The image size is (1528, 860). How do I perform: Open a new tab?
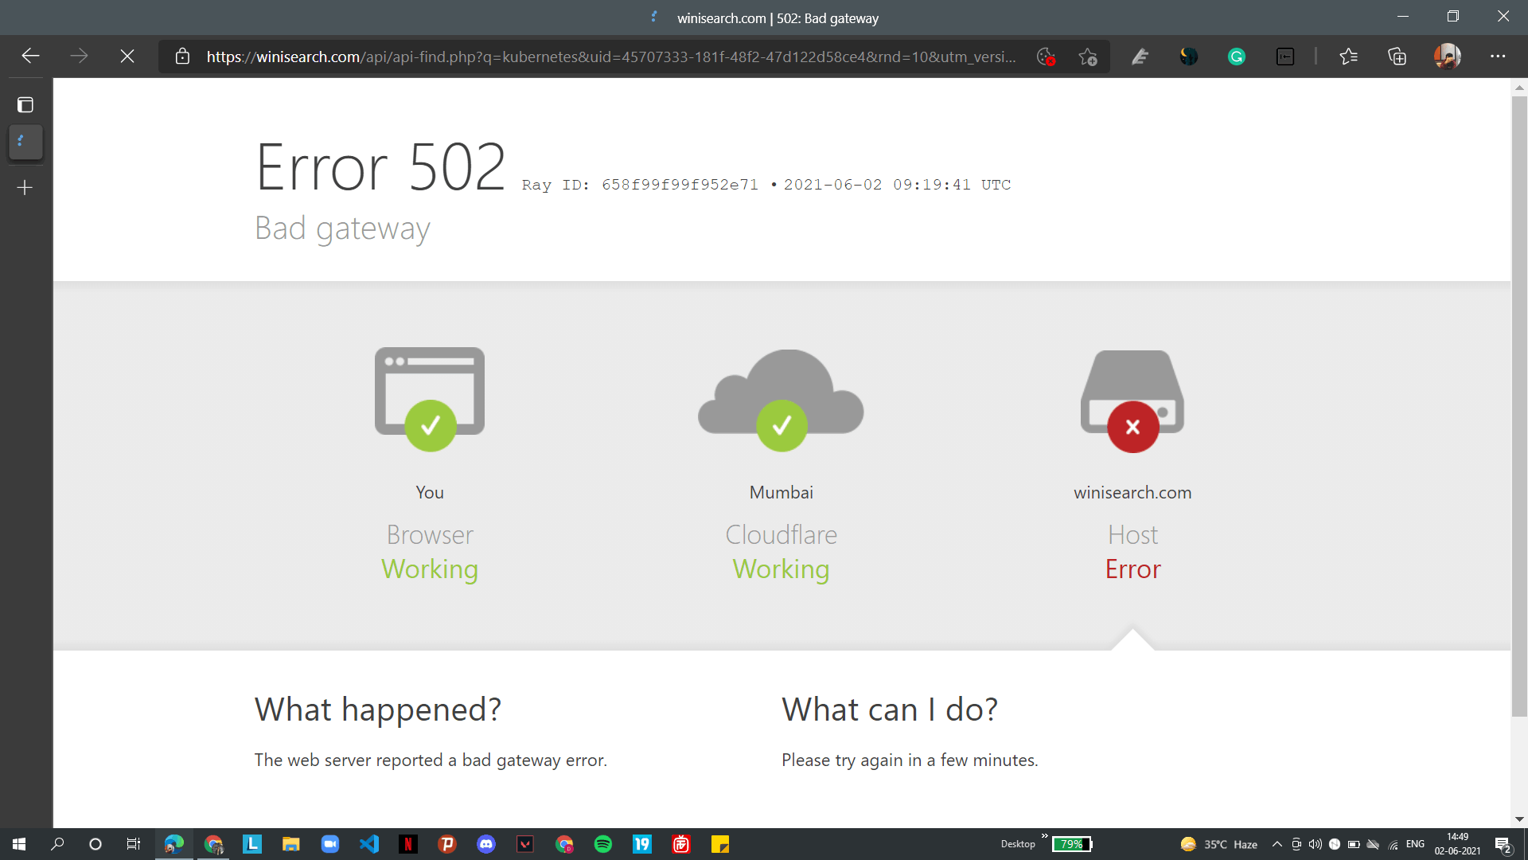(x=25, y=188)
